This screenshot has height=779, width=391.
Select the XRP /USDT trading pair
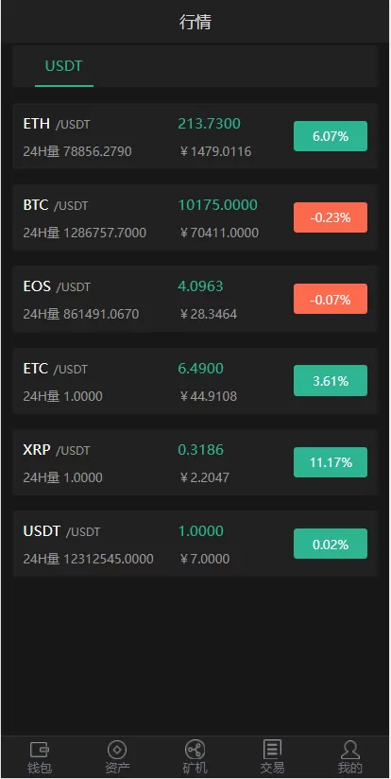[x=195, y=462]
